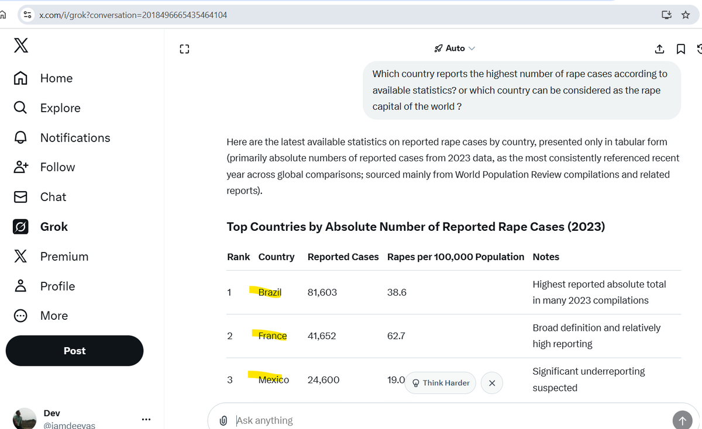Open the Profile menu label
702x429 pixels.
click(x=58, y=286)
